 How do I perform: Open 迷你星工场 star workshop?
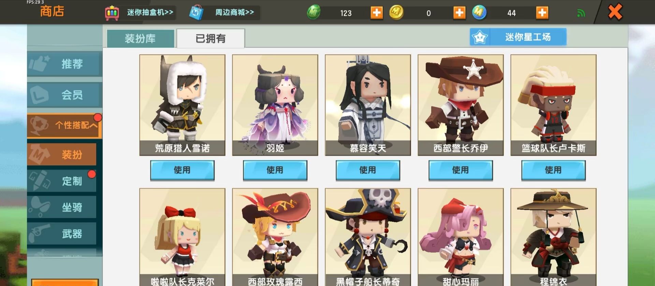518,37
